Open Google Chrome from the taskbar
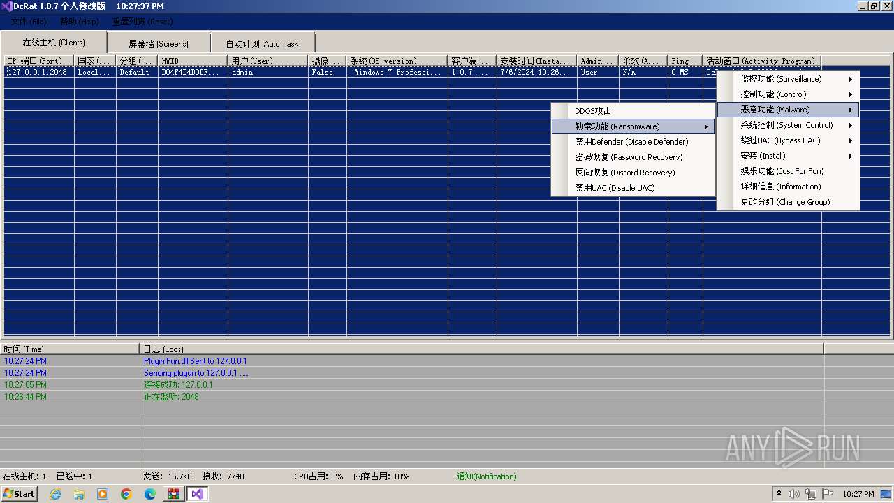 coord(126,494)
